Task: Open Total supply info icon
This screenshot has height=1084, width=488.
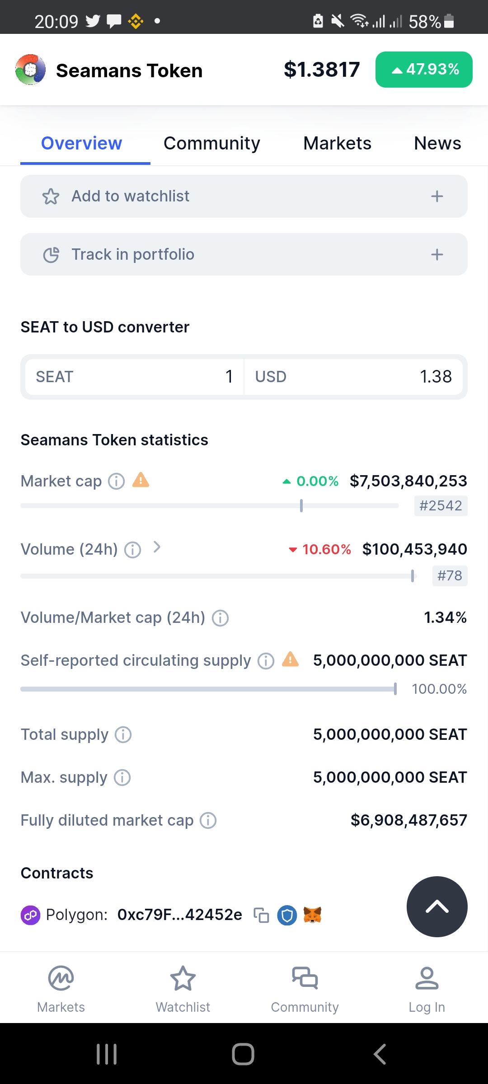Action: [123, 734]
